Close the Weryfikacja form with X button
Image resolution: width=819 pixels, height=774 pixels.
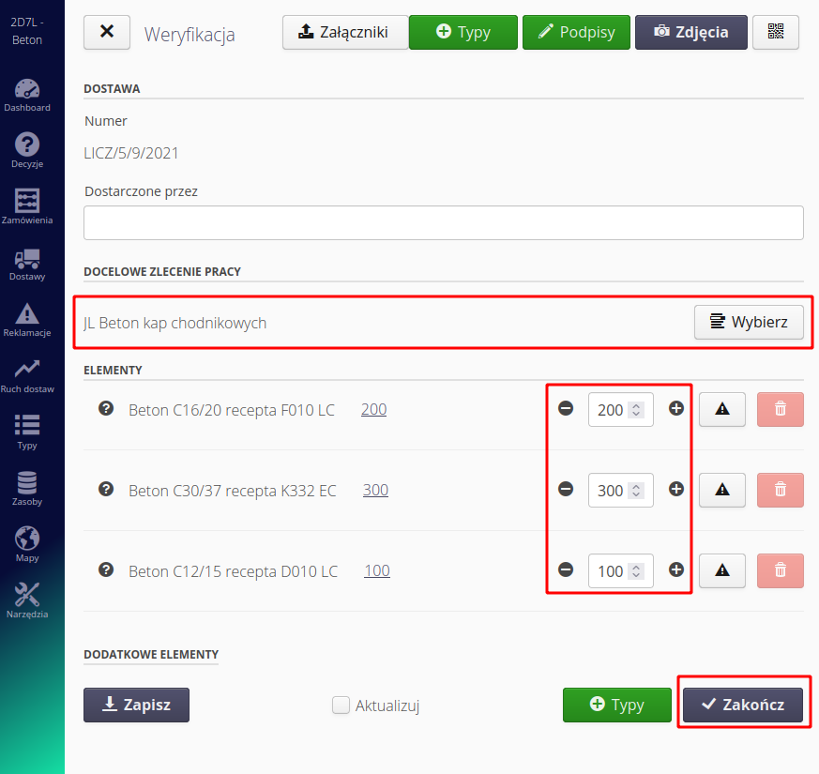point(107,32)
